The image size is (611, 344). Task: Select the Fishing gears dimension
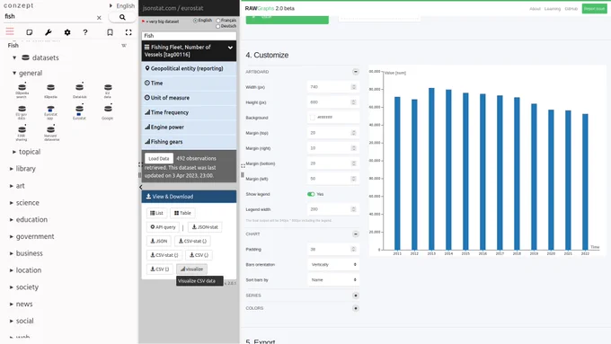(189, 142)
